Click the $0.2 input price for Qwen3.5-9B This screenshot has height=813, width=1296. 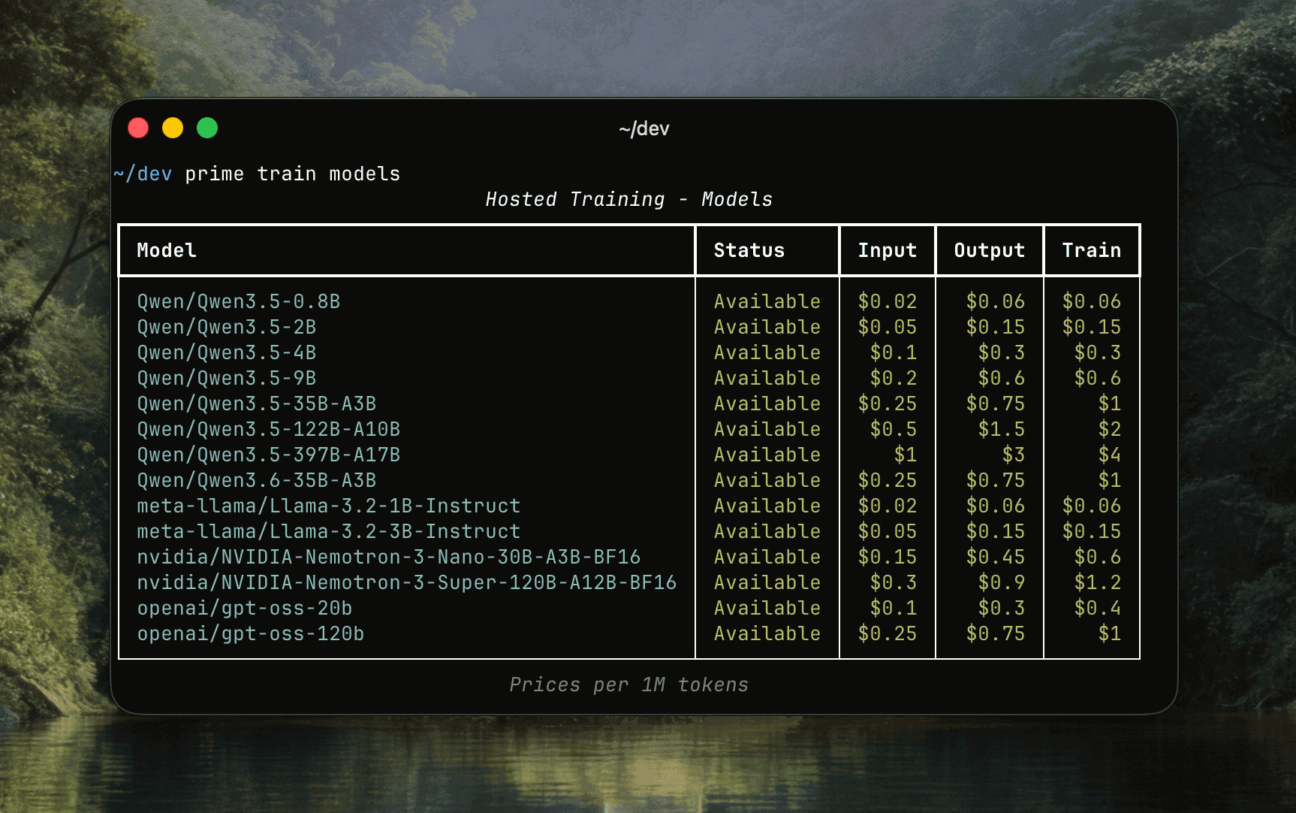(x=894, y=379)
